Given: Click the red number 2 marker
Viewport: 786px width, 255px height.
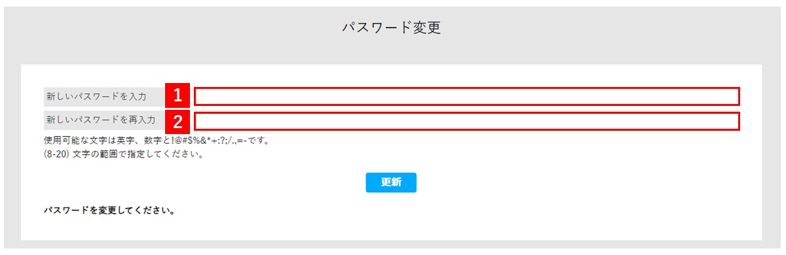Looking at the screenshot, I should coord(177,121).
